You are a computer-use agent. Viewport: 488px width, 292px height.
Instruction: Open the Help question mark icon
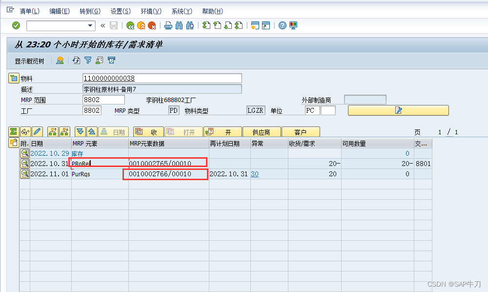282,25
